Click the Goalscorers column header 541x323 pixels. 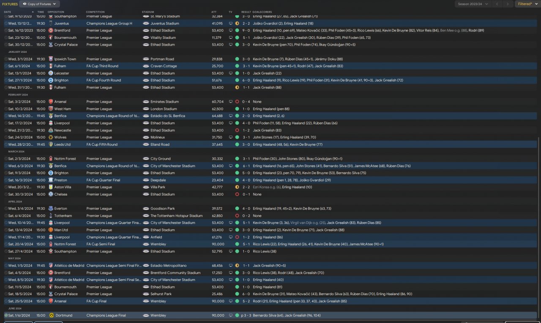(x=262, y=12)
